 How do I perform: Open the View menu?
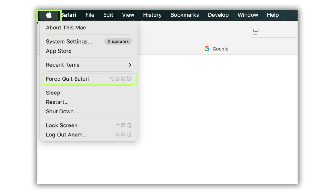coord(128,15)
